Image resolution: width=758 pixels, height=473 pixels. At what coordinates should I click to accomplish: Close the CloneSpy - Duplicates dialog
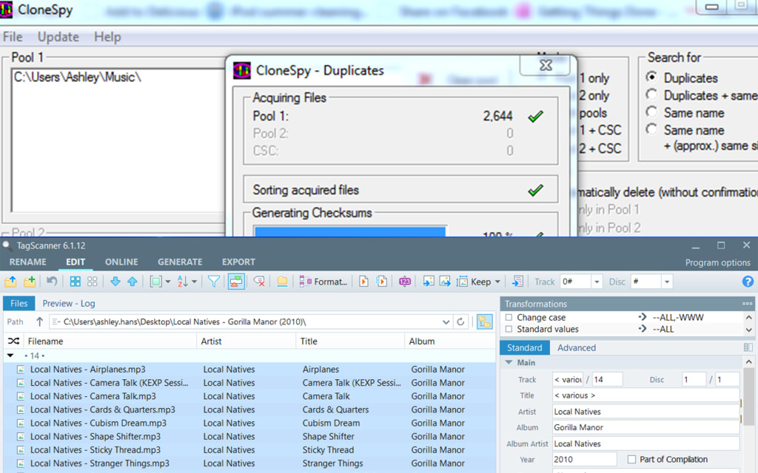pyautogui.click(x=546, y=65)
